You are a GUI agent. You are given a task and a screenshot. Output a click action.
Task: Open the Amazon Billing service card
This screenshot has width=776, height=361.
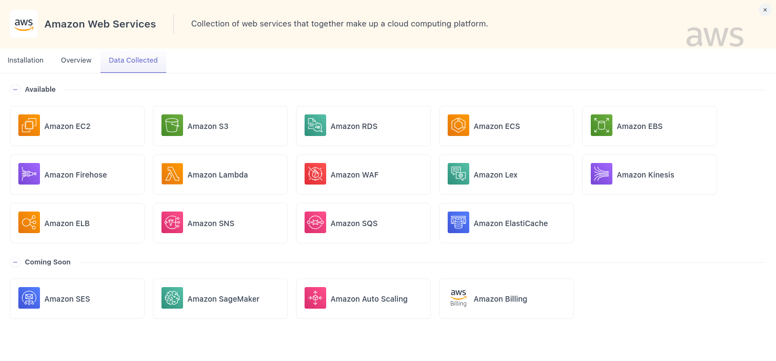506,298
